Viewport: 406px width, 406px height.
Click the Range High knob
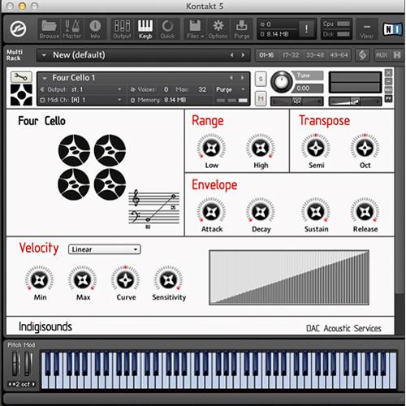(261, 148)
